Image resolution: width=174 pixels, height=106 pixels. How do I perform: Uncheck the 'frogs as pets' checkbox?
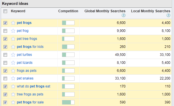point(5,71)
